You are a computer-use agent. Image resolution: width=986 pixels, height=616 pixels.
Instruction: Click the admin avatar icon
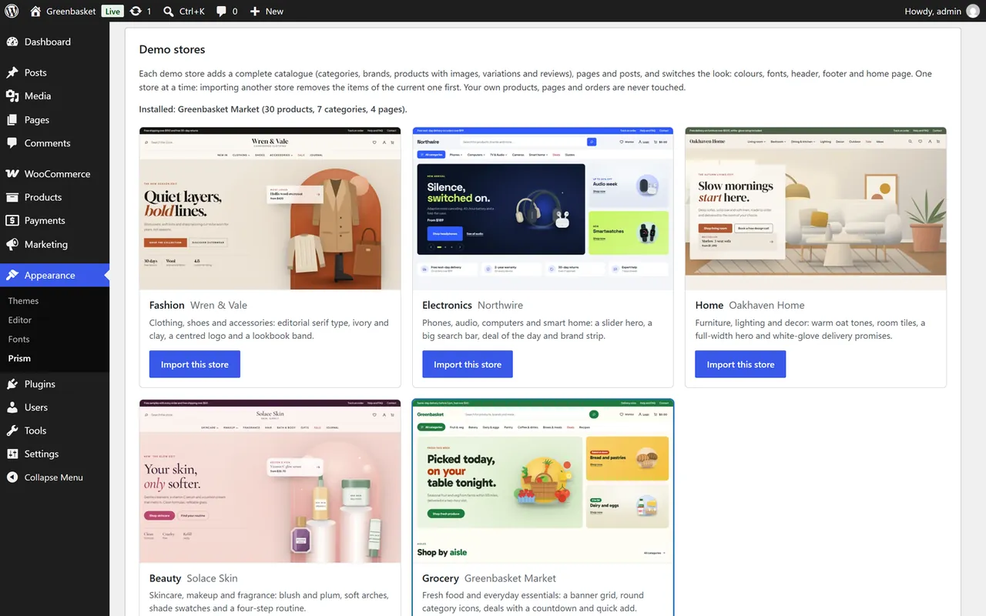[x=973, y=11]
